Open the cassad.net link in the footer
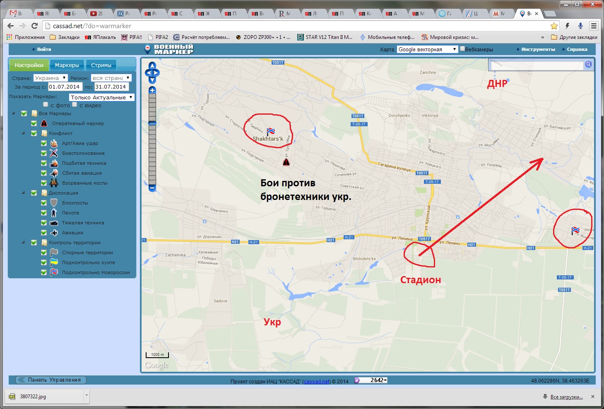The width and height of the screenshot is (604, 409). click(x=317, y=381)
